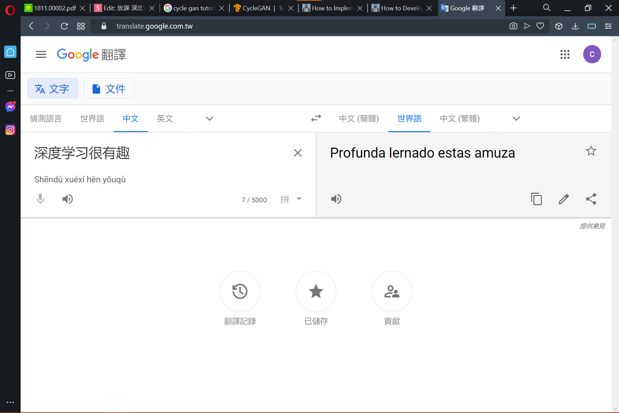Open the pinyin input method icon
The height and width of the screenshot is (413, 619).
click(285, 199)
